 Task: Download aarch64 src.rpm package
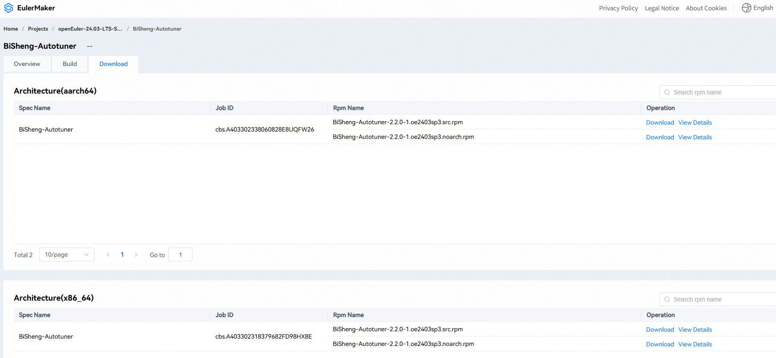point(660,122)
